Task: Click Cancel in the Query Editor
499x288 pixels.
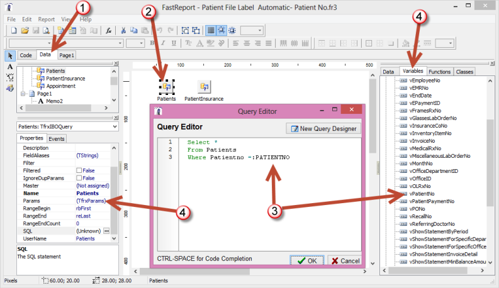Action: click(x=345, y=261)
